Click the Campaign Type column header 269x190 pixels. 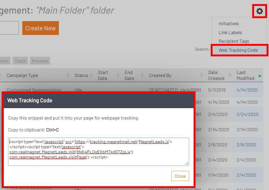tap(22, 75)
